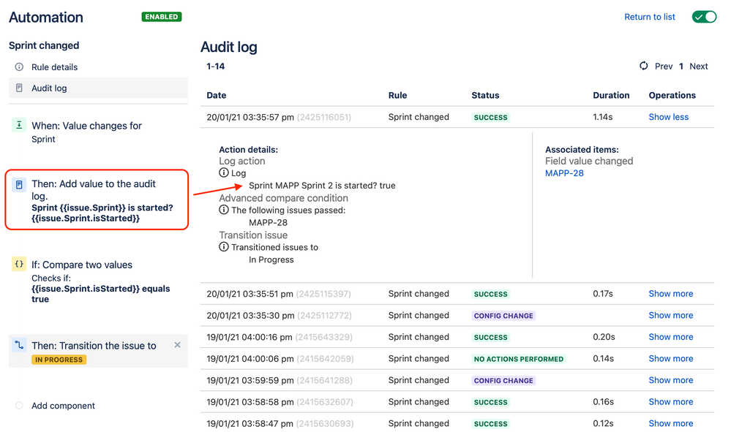Image resolution: width=731 pixels, height=432 pixels.
Task: Open the MAPP-28 issue link
Action: click(x=564, y=173)
